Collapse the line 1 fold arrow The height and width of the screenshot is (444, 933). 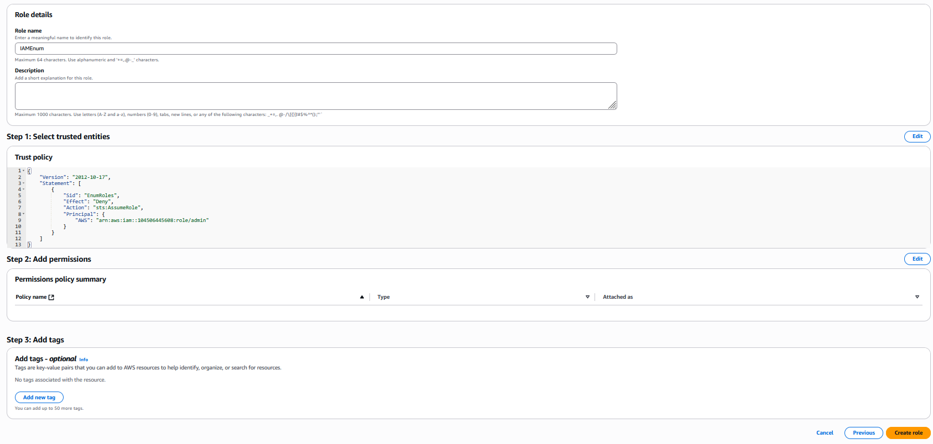pos(23,171)
